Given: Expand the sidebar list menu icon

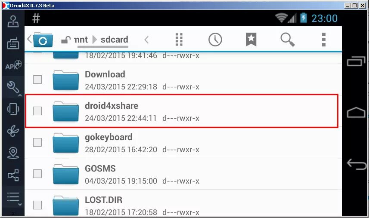Looking at the screenshot, I should [14, 197].
